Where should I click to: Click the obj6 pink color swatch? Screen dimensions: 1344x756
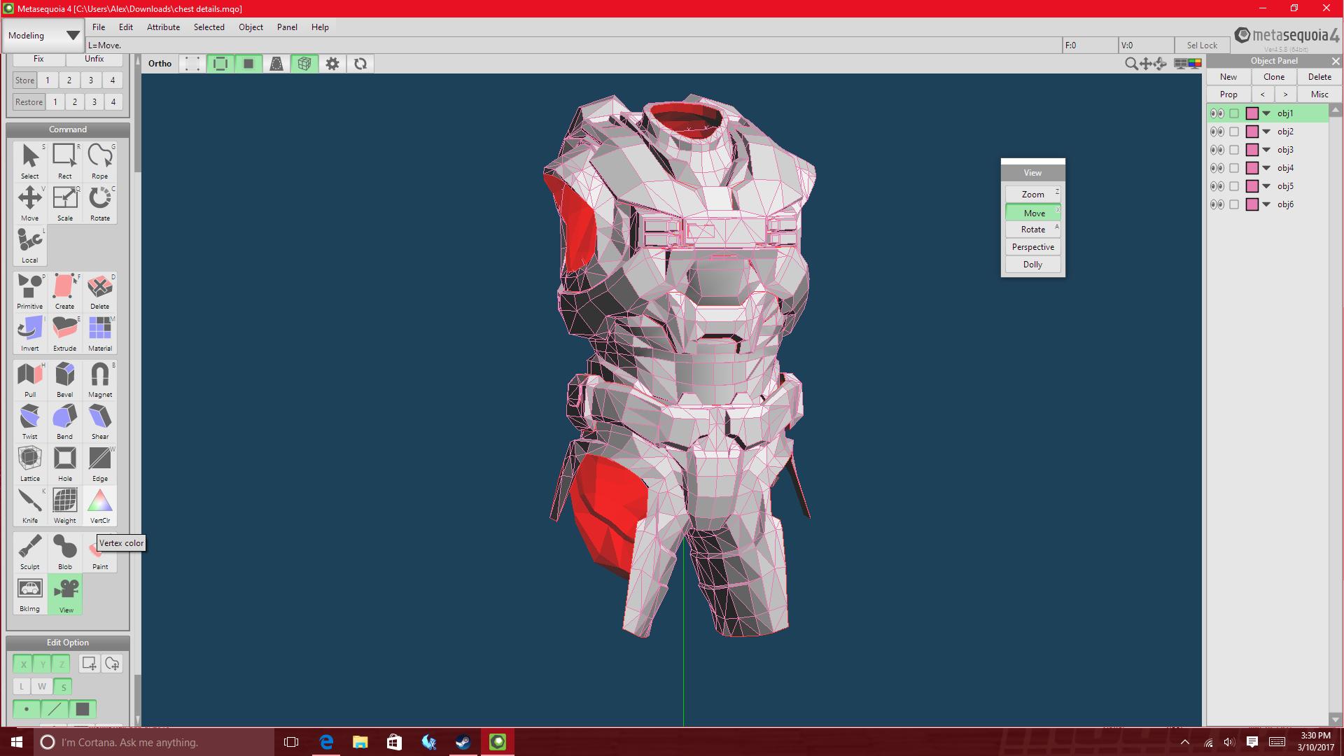[1252, 204]
